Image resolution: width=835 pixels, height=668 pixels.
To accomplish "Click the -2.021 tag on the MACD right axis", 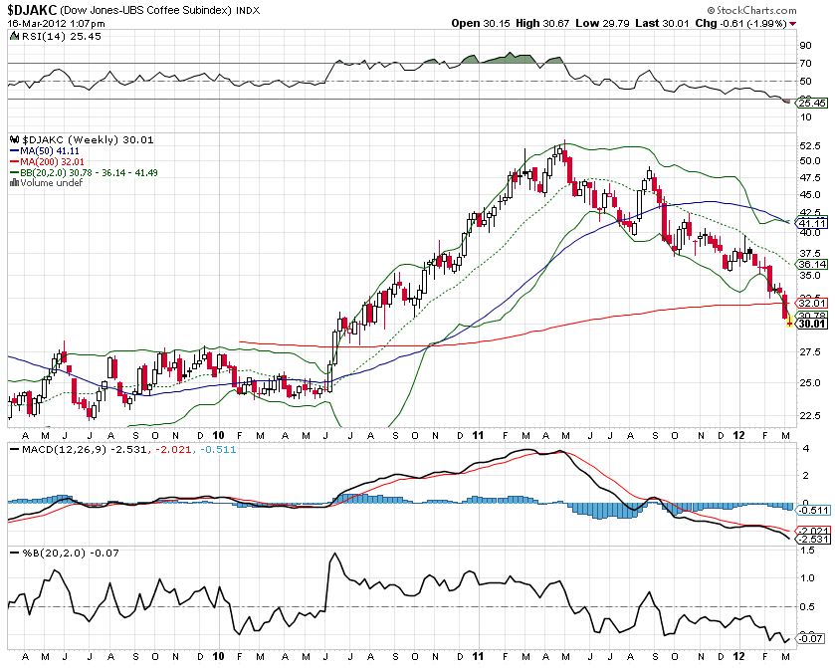I will click(812, 531).
